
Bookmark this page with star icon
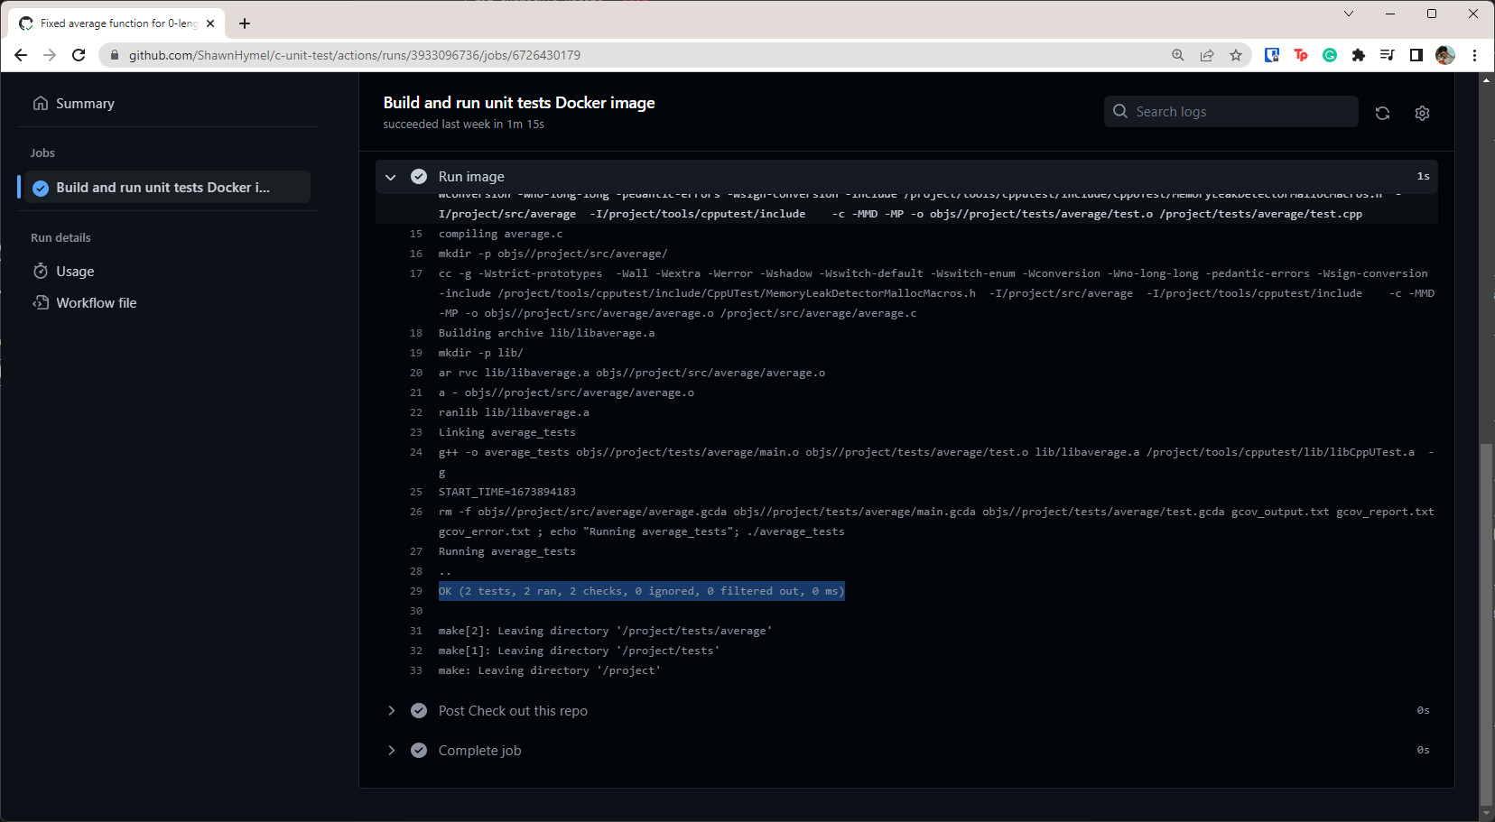[1236, 55]
